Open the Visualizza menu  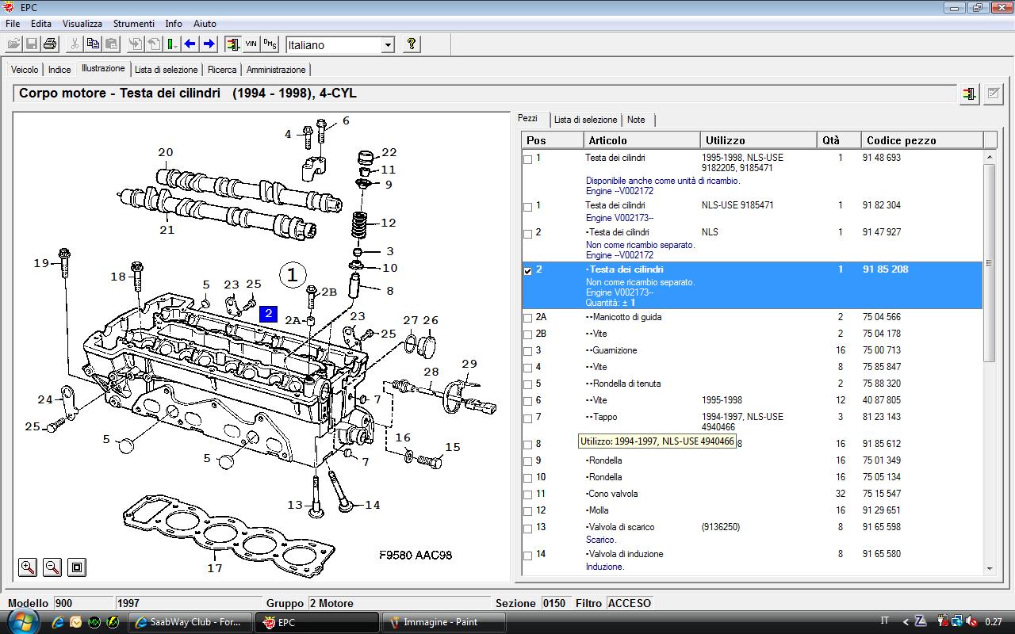click(x=82, y=24)
